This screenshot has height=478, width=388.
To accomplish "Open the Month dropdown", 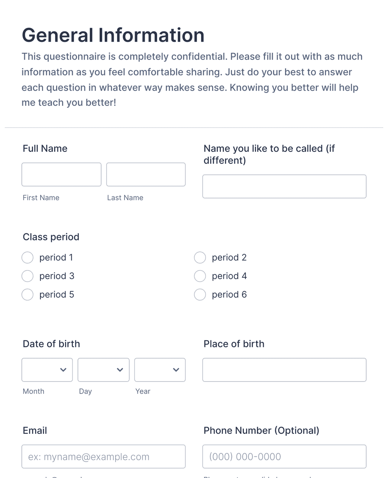I will 47,370.
